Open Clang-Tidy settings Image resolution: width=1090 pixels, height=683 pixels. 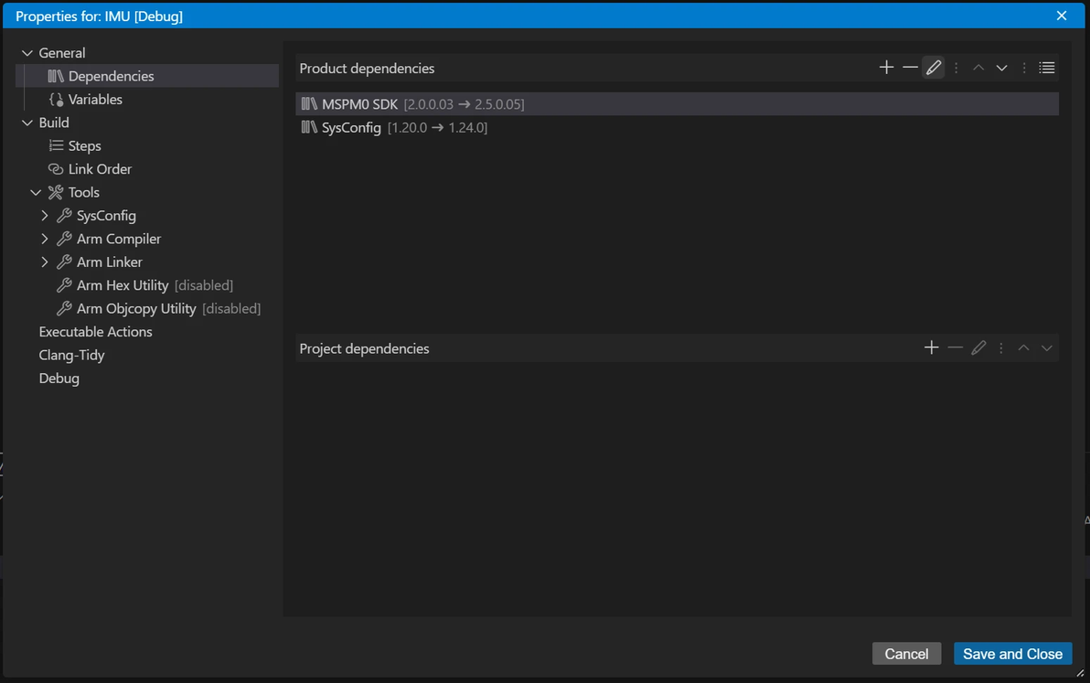click(x=71, y=355)
